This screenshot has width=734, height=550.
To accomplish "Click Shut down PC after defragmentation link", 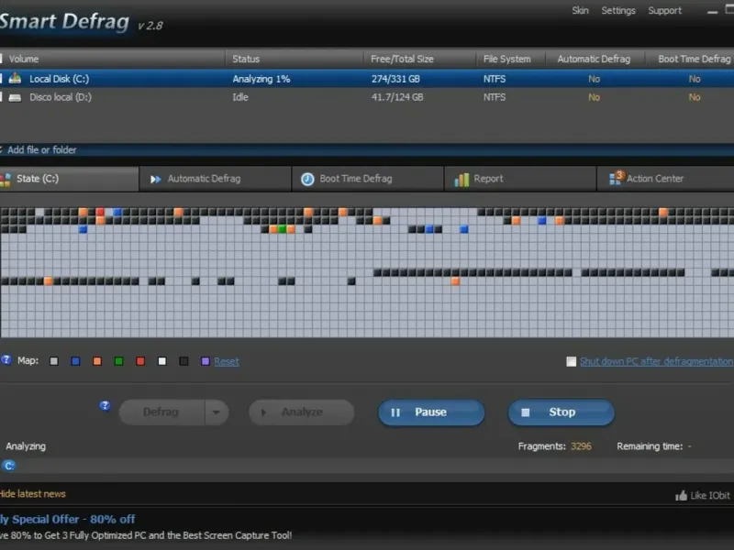I will (656, 361).
